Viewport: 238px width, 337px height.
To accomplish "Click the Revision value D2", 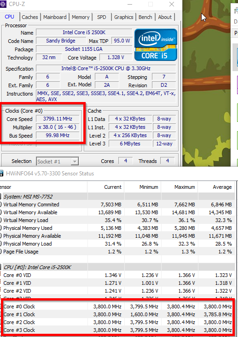I will [164, 85].
